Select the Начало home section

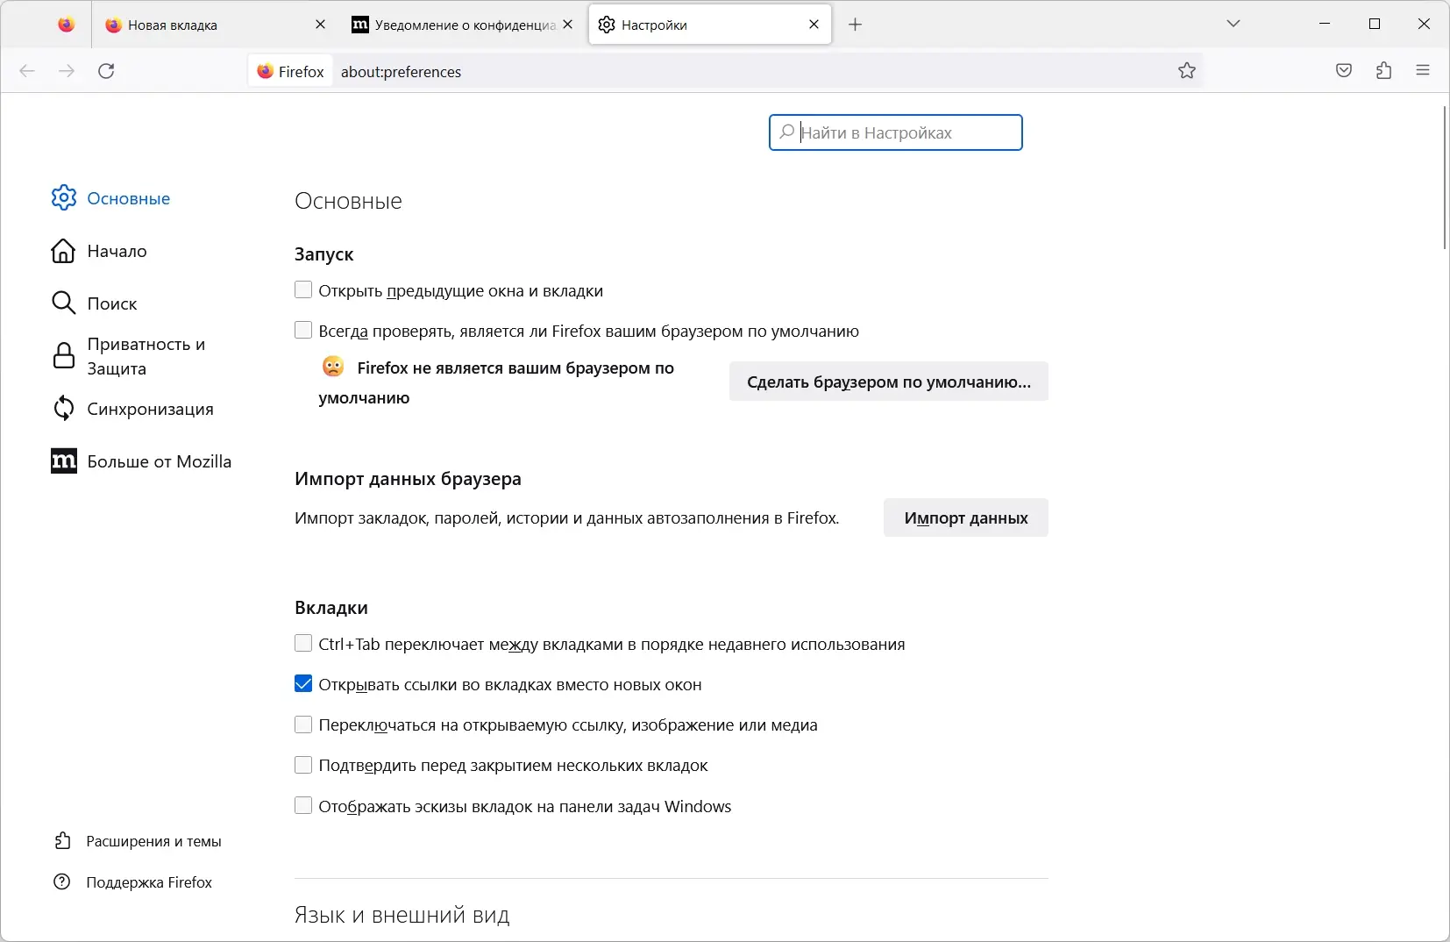[x=116, y=251]
